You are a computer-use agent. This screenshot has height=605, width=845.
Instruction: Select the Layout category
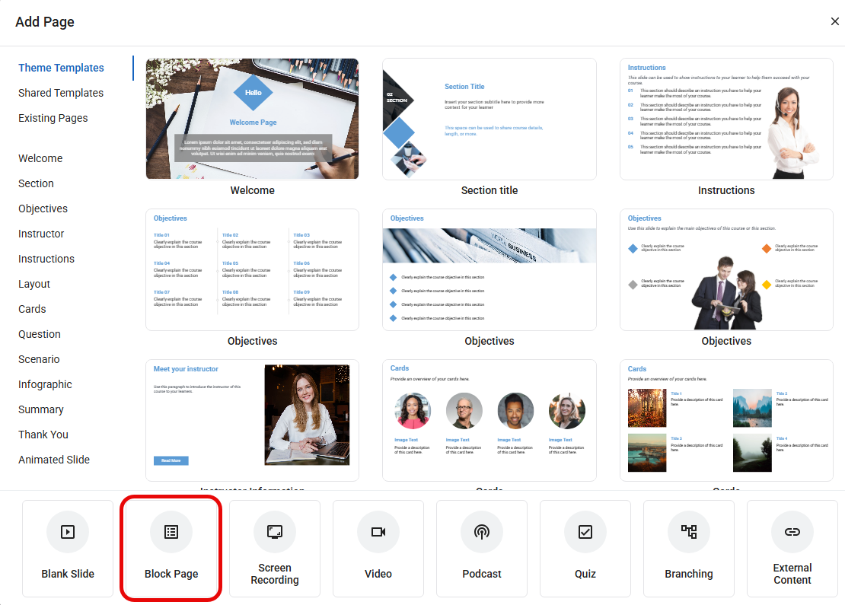click(34, 284)
